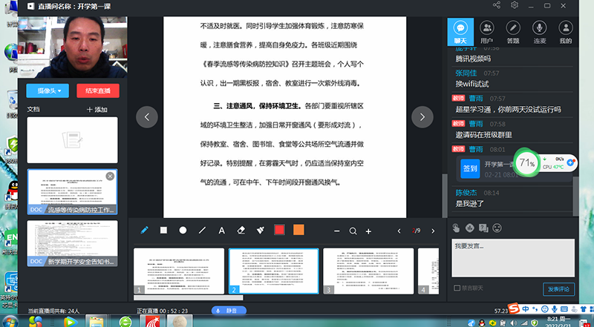Go to previous document page arrow
This screenshot has width=594, height=327.
[148, 116]
